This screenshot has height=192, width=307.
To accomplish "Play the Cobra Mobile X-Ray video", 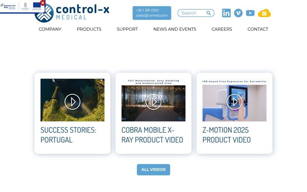I will pyautogui.click(x=153, y=102).
